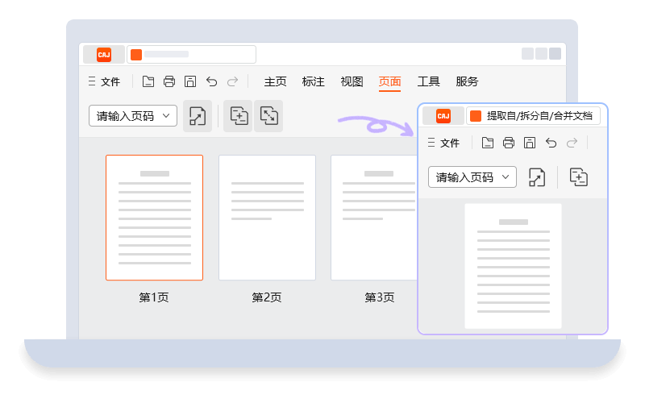The height and width of the screenshot is (403, 645).
Task: Open the 文件 menu in main window
Action: click(105, 81)
